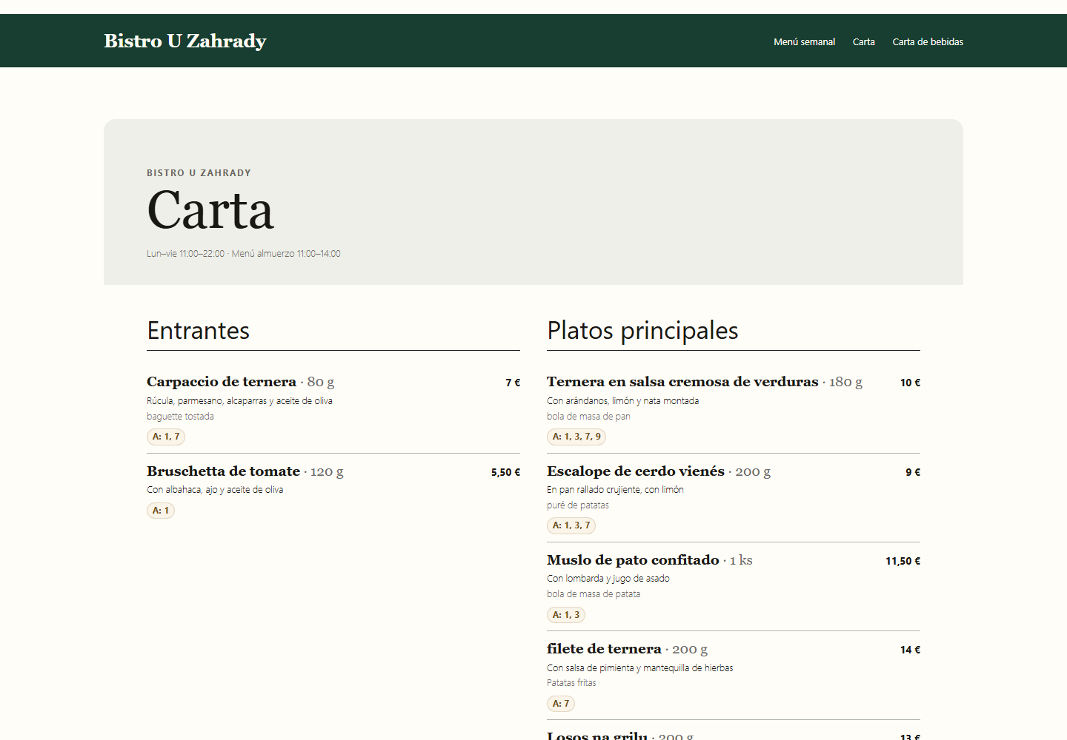The width and height of the screenshot is (1067, 740).
Task: Go to Menú semanal page
Action: tap(804, 41)
